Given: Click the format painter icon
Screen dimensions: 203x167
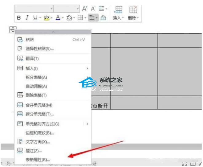Looking at the screenshot, I should click(x=103, y=18).
